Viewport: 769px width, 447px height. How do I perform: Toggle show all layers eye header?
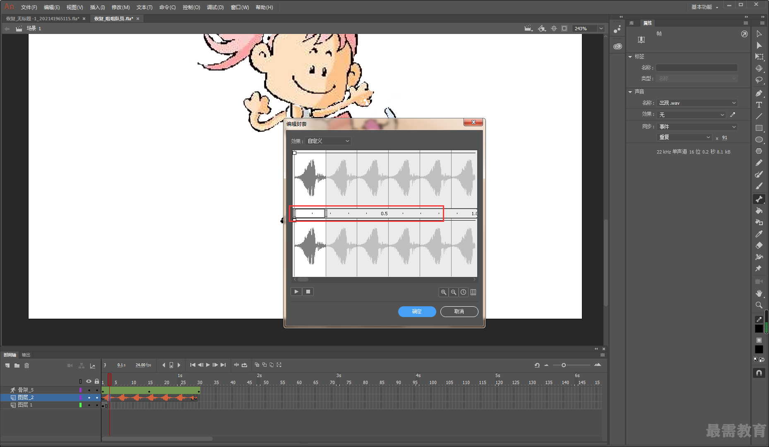click(89, 381)
